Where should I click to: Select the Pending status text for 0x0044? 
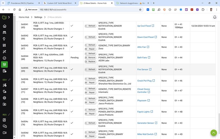click(75, 58)
